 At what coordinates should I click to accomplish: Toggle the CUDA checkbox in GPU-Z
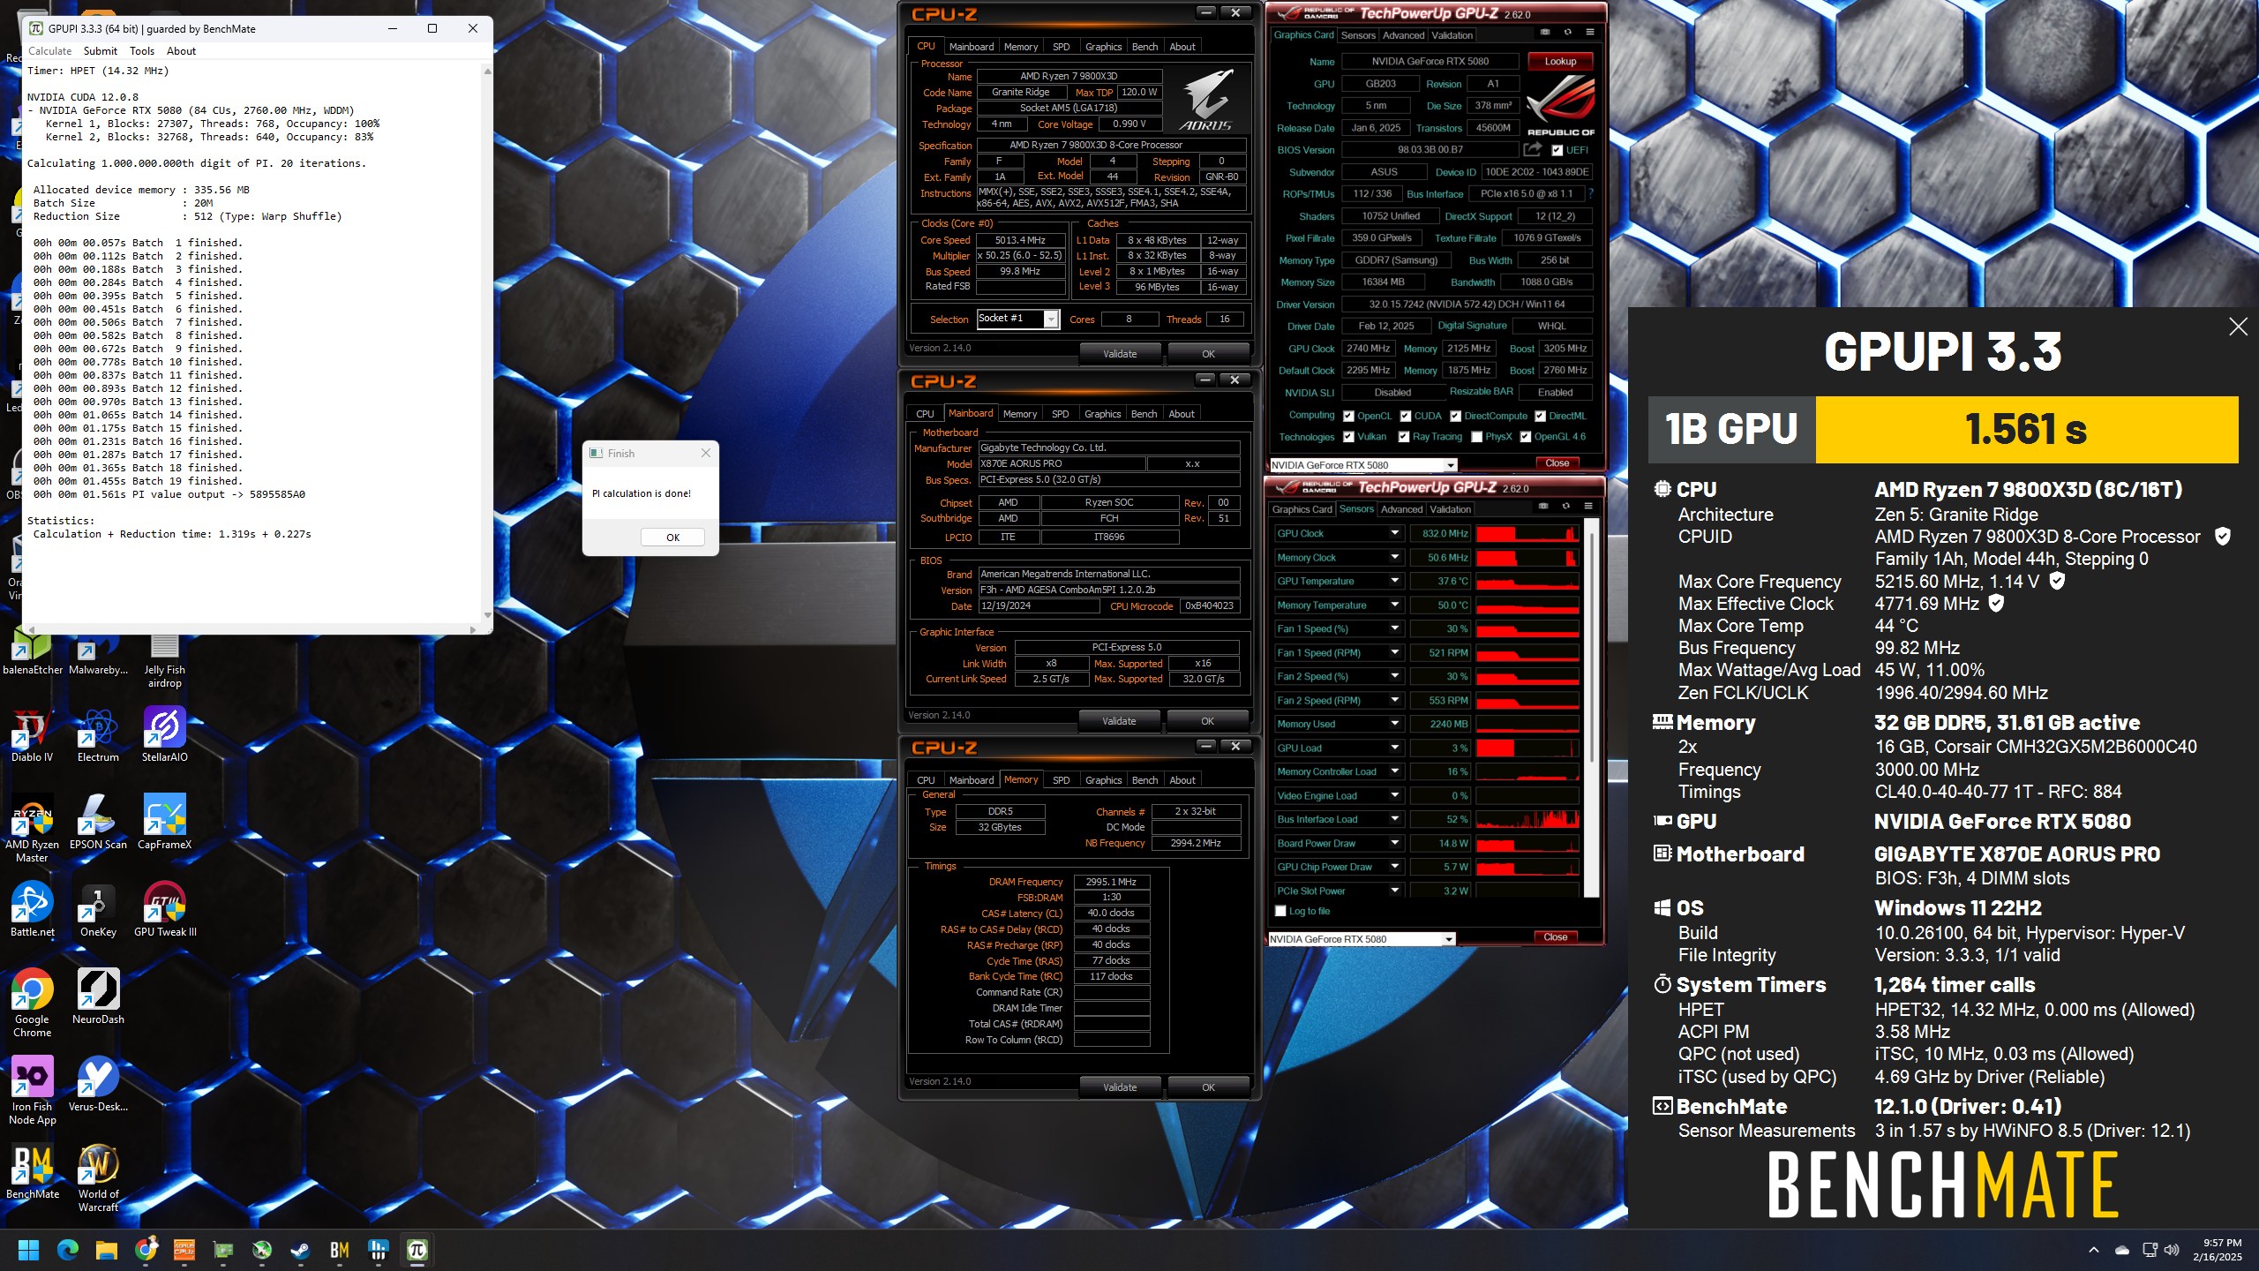1405,417
